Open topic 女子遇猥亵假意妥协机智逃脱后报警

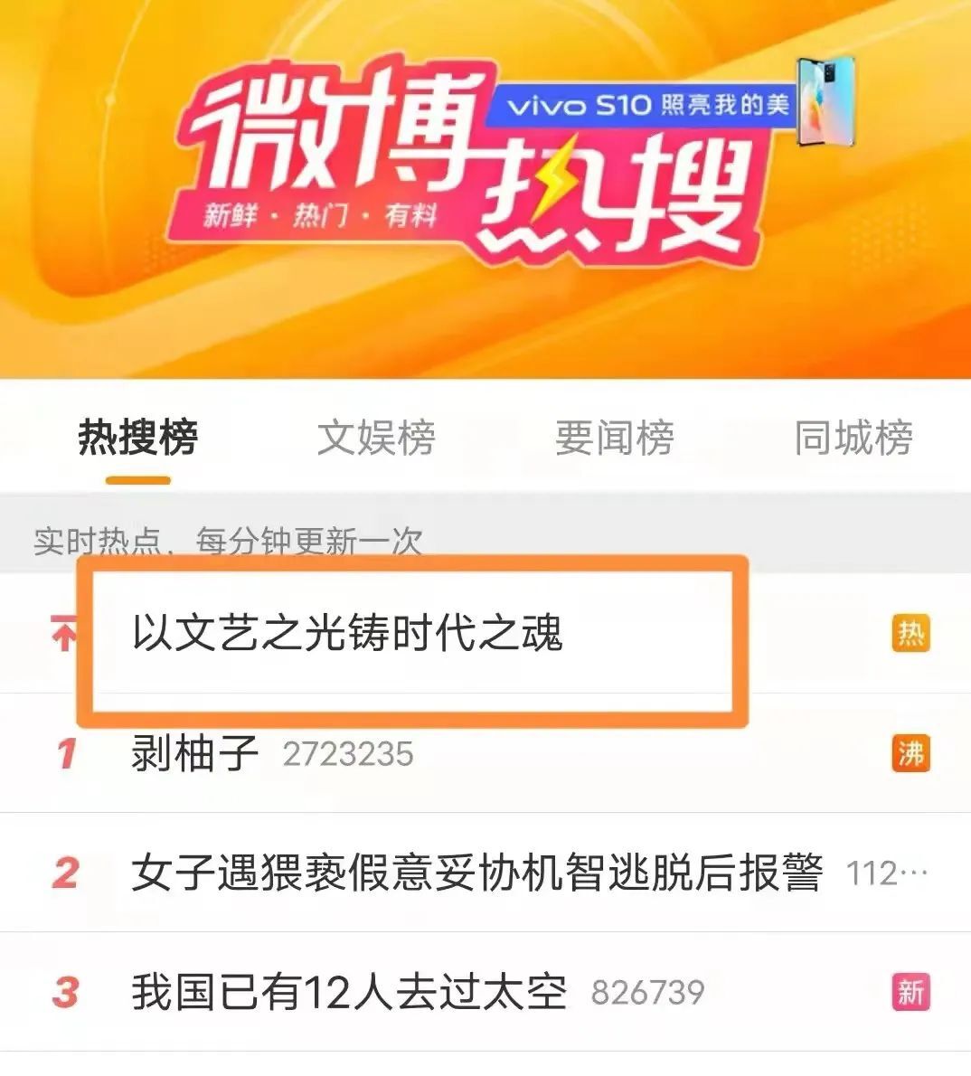477,873
